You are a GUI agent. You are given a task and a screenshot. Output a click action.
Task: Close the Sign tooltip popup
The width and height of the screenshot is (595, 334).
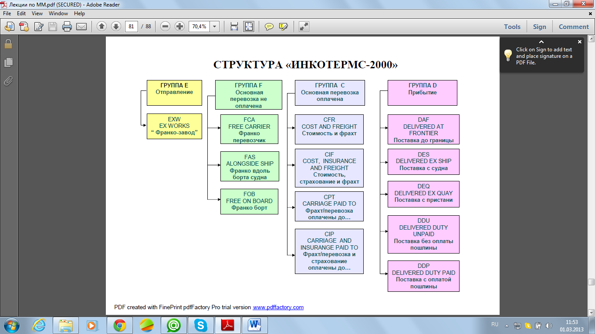(x=579, y=42)
